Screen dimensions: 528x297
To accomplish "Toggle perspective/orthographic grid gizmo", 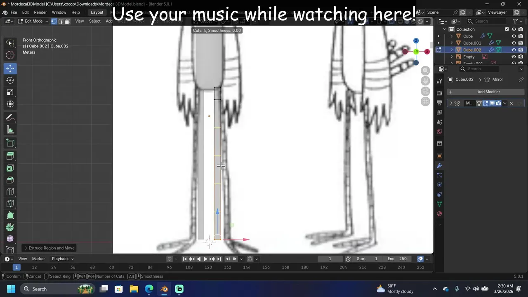I will pyautogui.click(x=425, y=101).
